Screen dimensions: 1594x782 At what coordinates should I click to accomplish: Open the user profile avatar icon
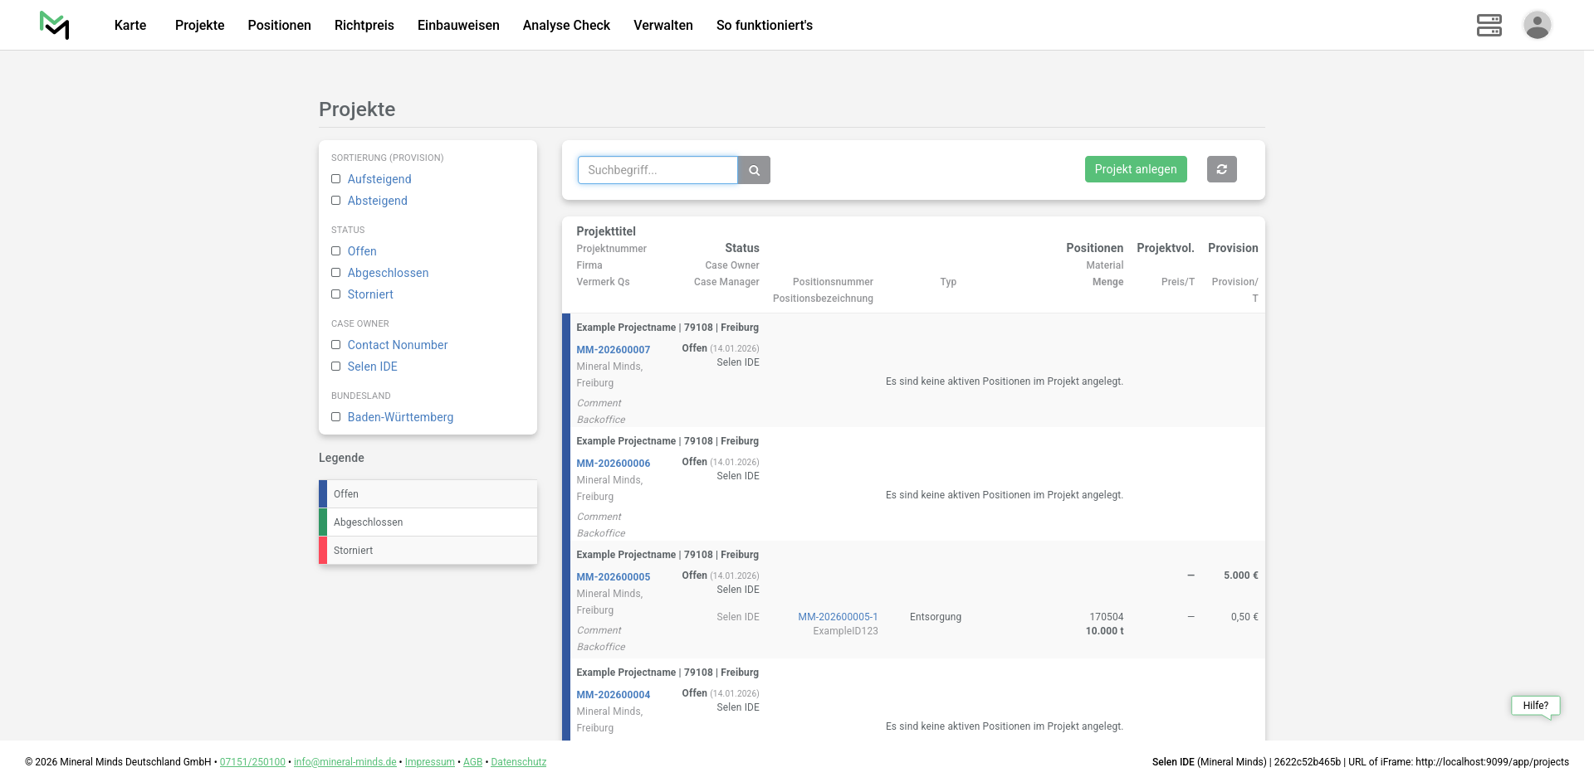pos(1537,25)
